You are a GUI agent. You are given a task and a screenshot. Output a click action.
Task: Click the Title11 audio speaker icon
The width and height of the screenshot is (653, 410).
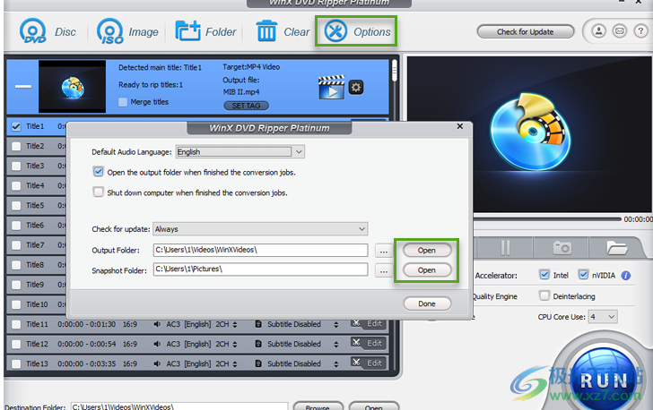point(157,324)
